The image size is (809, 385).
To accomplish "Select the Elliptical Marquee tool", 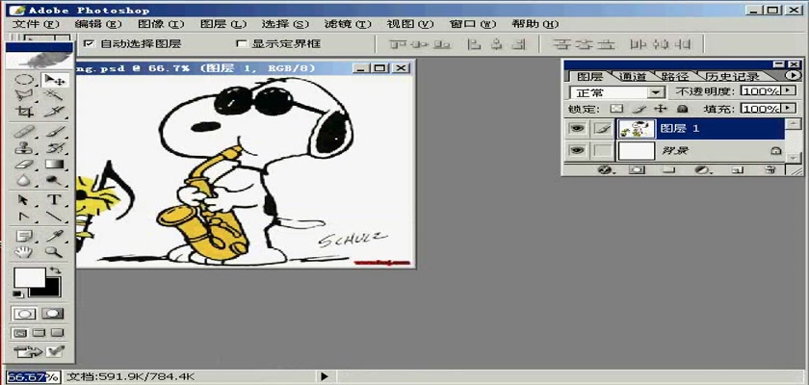I will pos(24,80).
